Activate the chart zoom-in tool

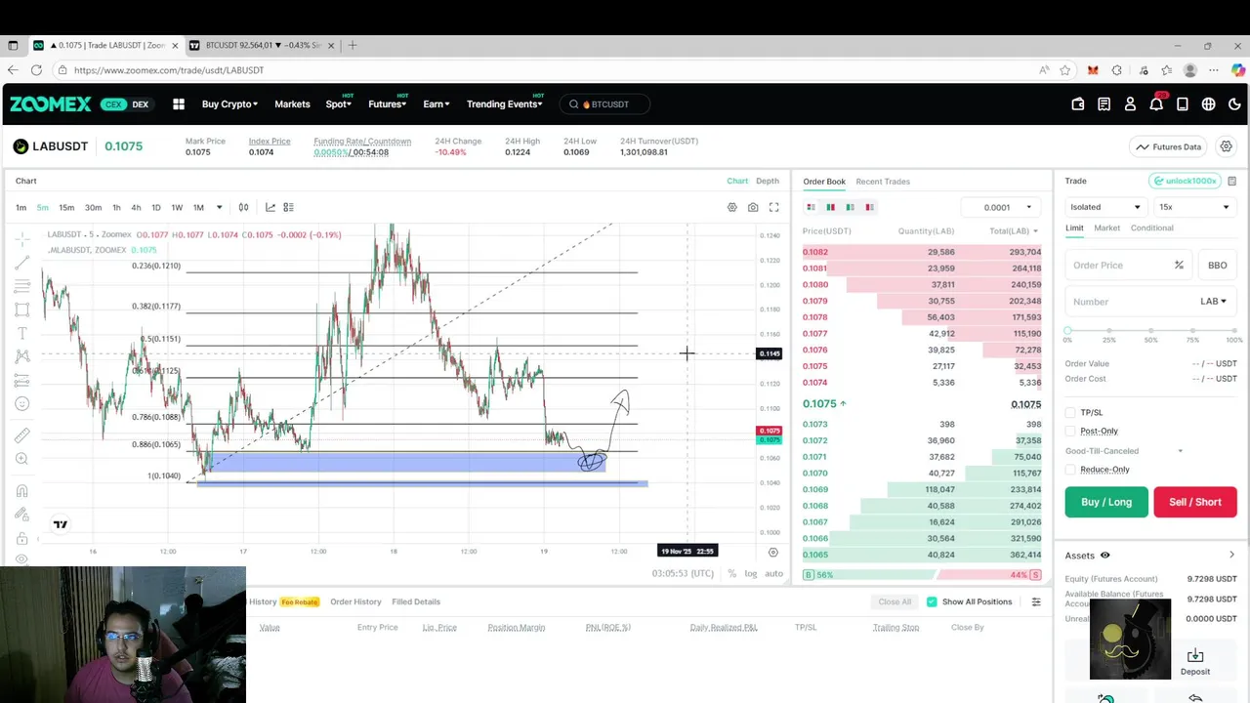[x=22, y=459]
